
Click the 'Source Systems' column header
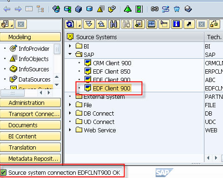(134, 37)
